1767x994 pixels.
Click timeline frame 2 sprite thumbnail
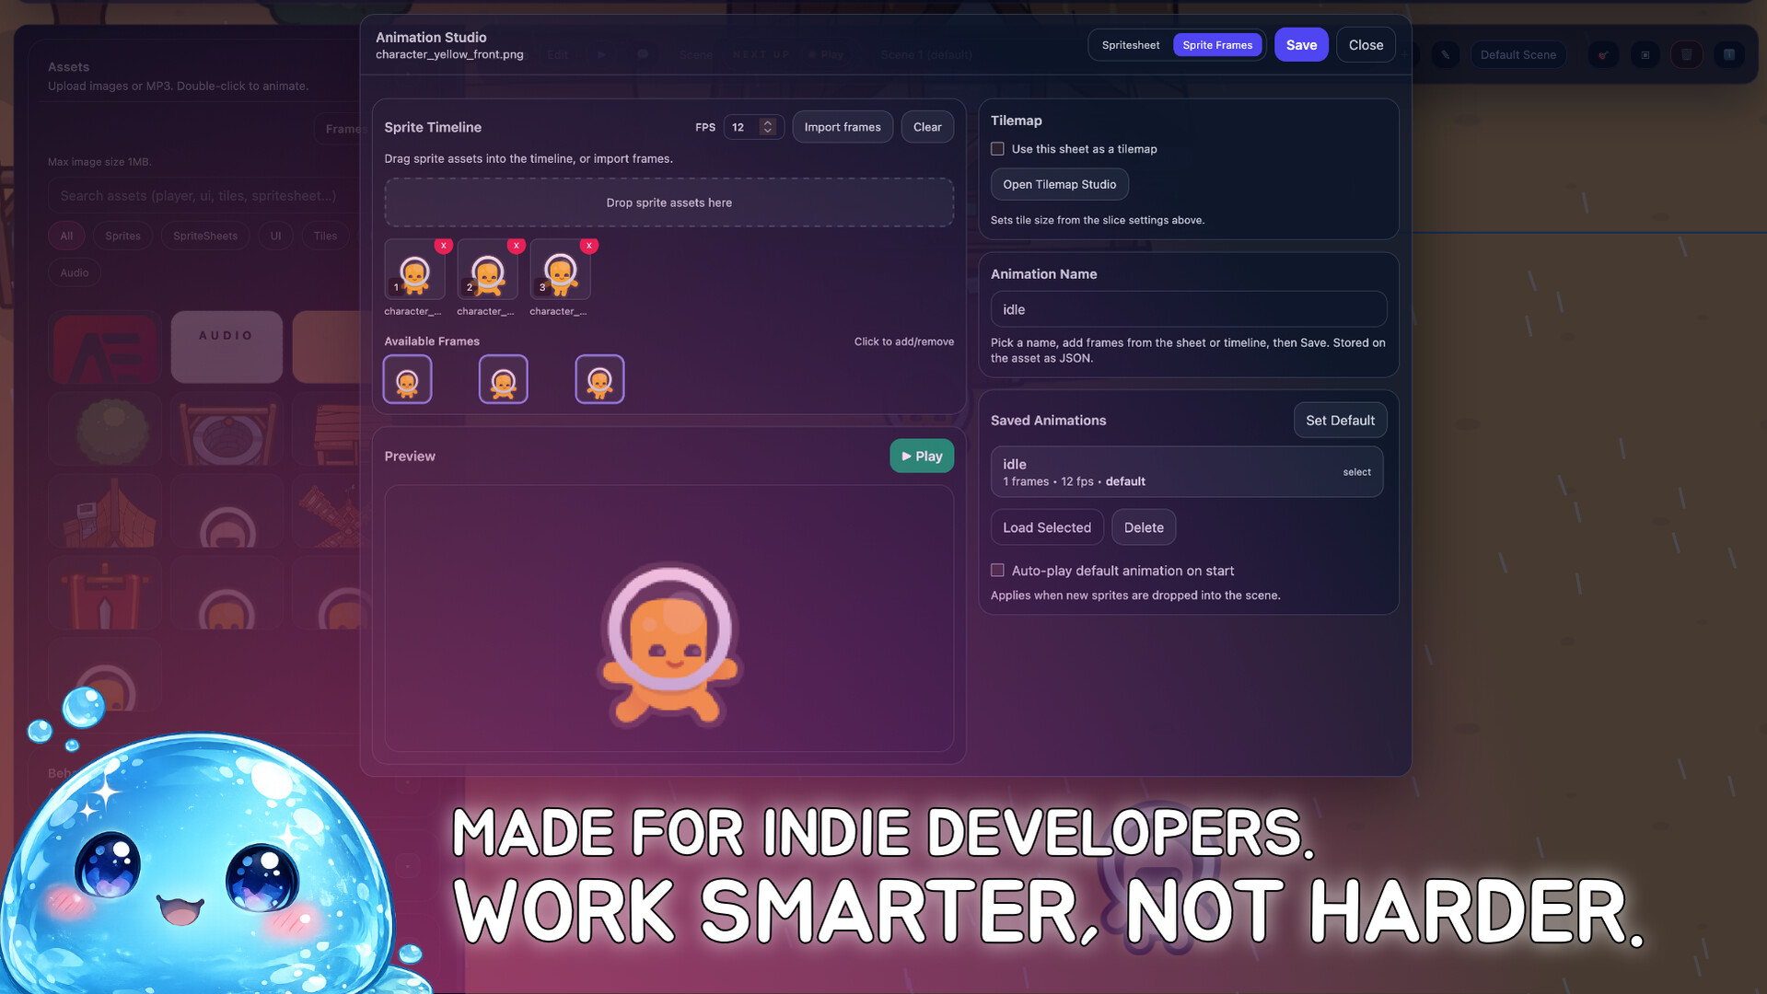(487, 271)
